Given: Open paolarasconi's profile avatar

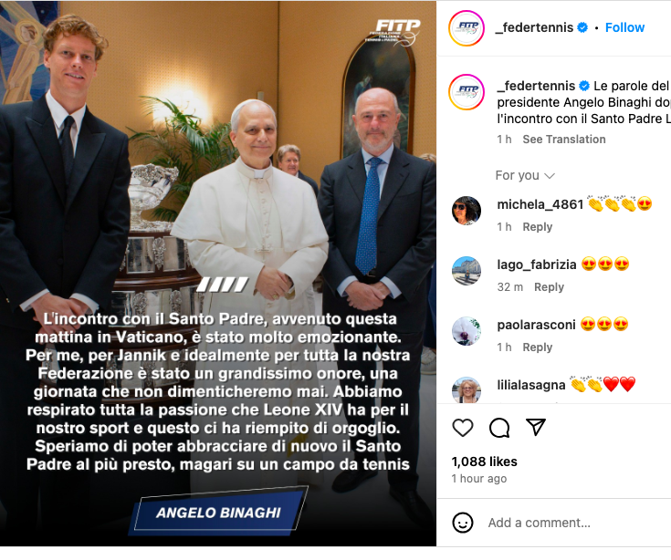Looking at the screenshot, I should click(467, 331).
